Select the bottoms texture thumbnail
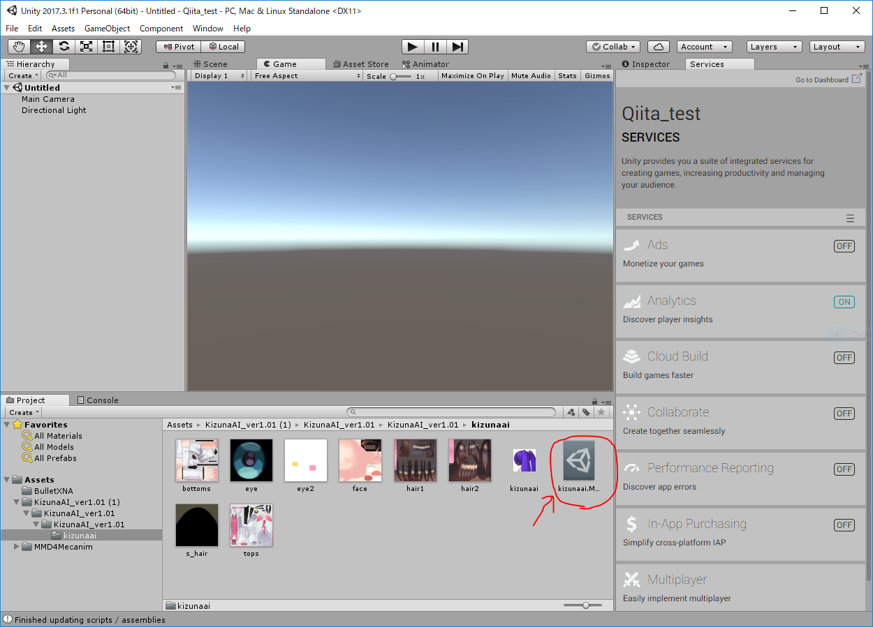Viewport: 873px width, 627px height. (x=197, y=460)
